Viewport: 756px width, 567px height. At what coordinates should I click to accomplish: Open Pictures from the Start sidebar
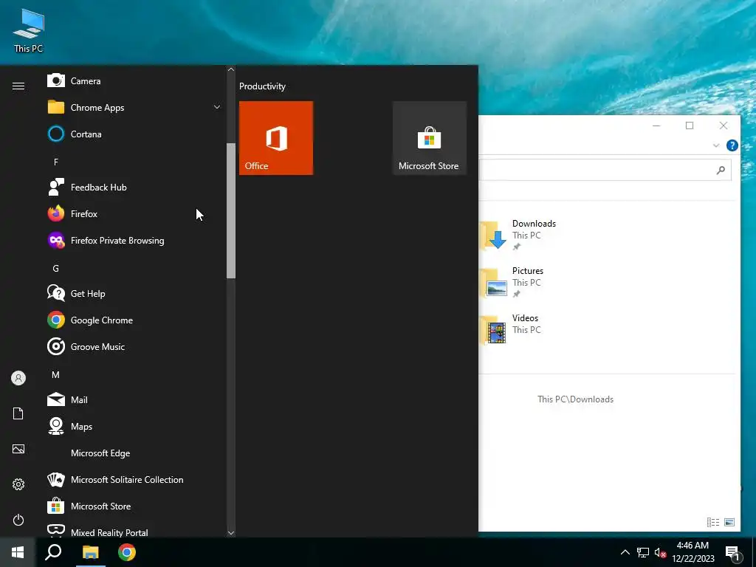(x=18, y=449)
